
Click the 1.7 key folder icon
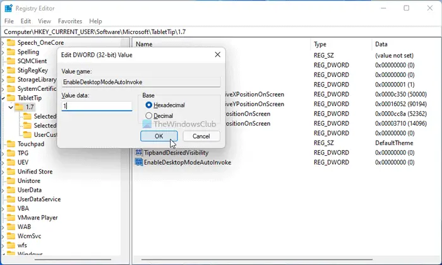(19, 107)
